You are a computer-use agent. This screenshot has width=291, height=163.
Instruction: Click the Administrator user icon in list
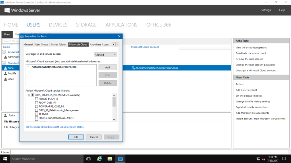click(x=6, y=57)
